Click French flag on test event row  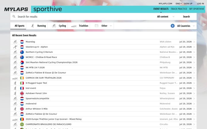point(22,88)
